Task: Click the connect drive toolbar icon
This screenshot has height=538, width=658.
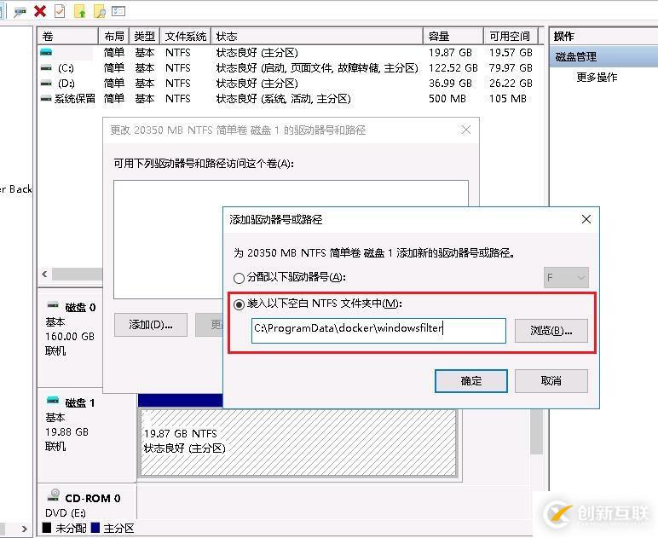Action: tap(20, 11)
